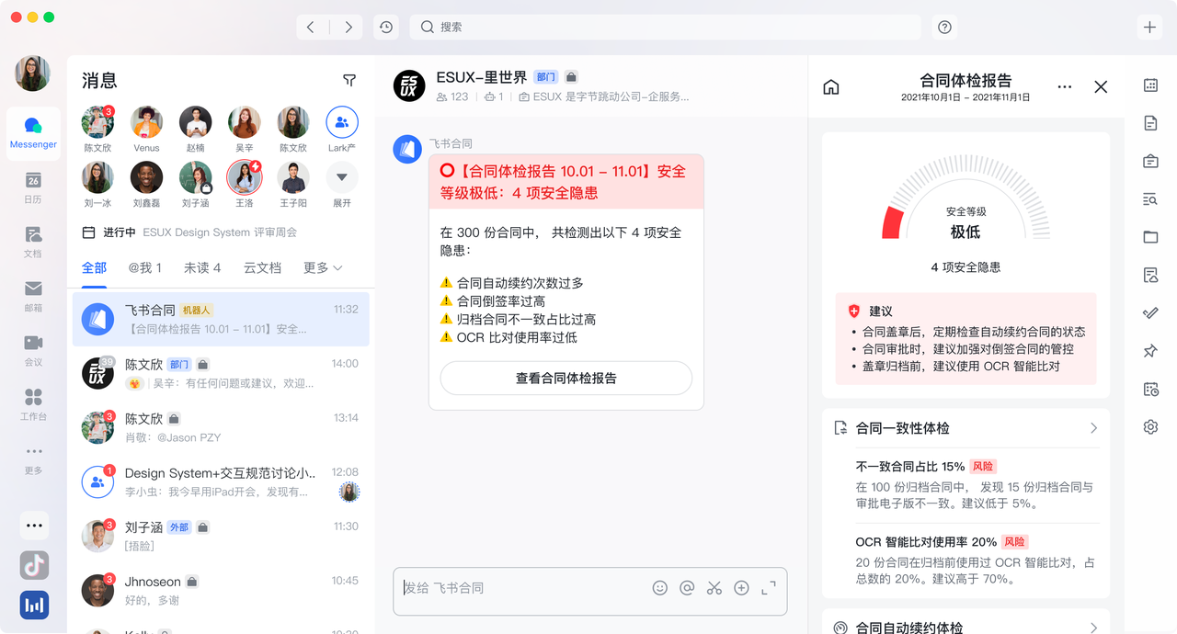Open the 更多 dropdown tab
This screenshot has width=1177, height=634.
tap(323, 268)
